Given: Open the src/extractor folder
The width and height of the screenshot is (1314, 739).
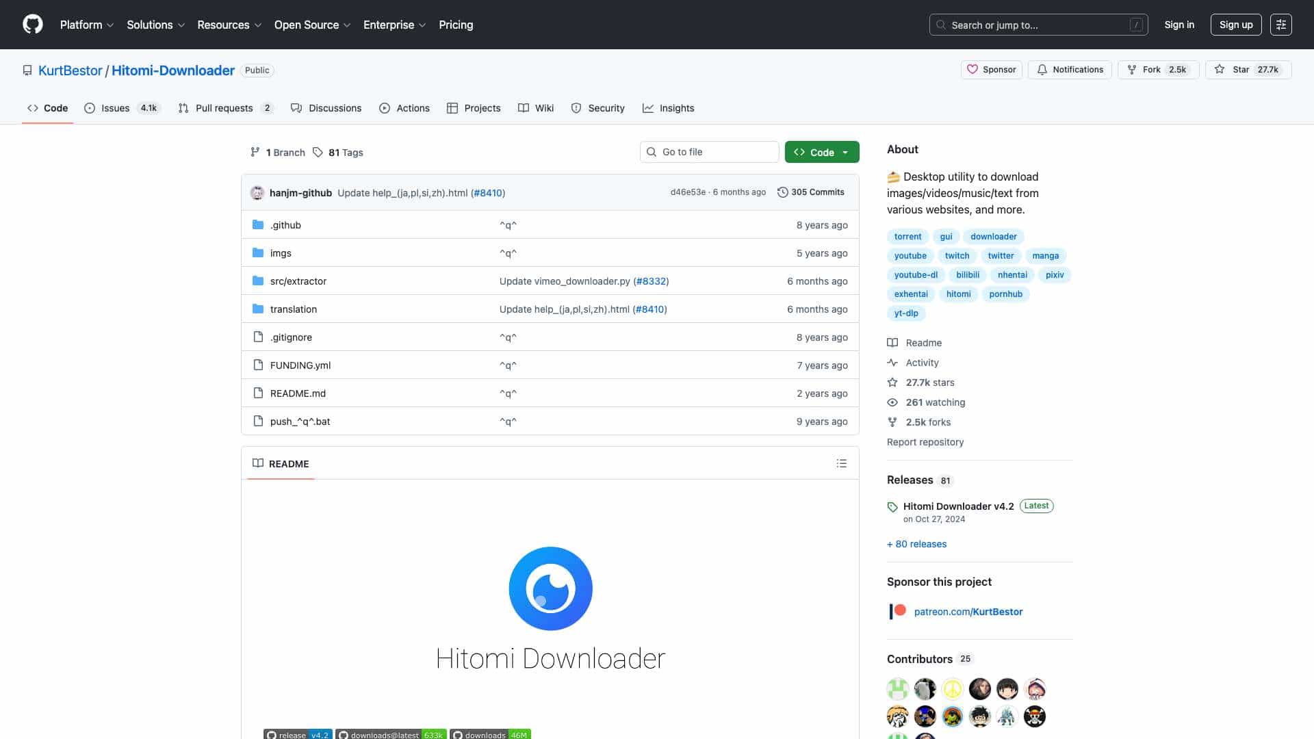Looking at the screenshot, I should (x=298, y=281).
